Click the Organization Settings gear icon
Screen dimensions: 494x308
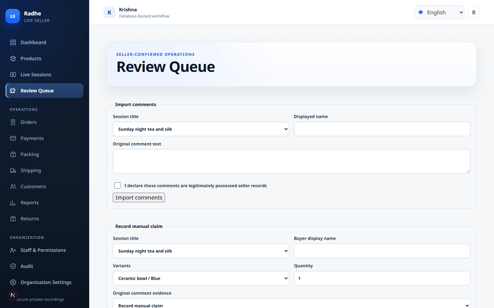[x=13, y=282]
